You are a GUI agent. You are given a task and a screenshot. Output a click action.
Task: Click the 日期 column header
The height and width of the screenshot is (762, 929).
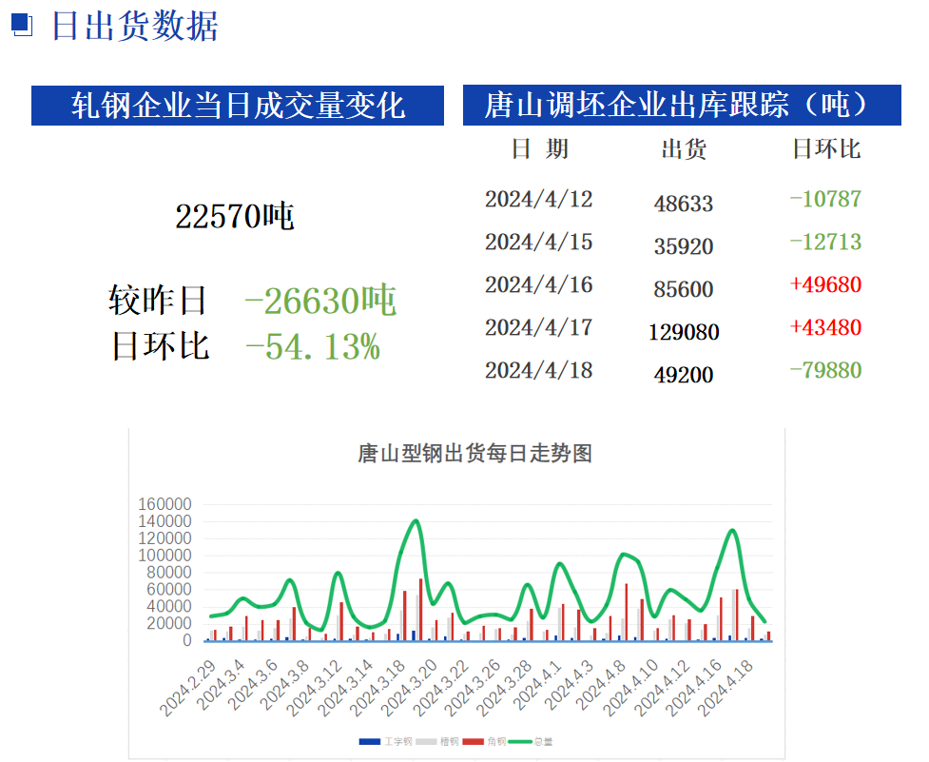(x=540, y=149)
